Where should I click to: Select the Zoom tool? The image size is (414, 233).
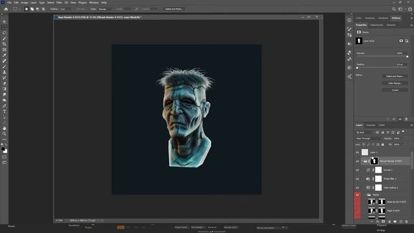[5, 134]
